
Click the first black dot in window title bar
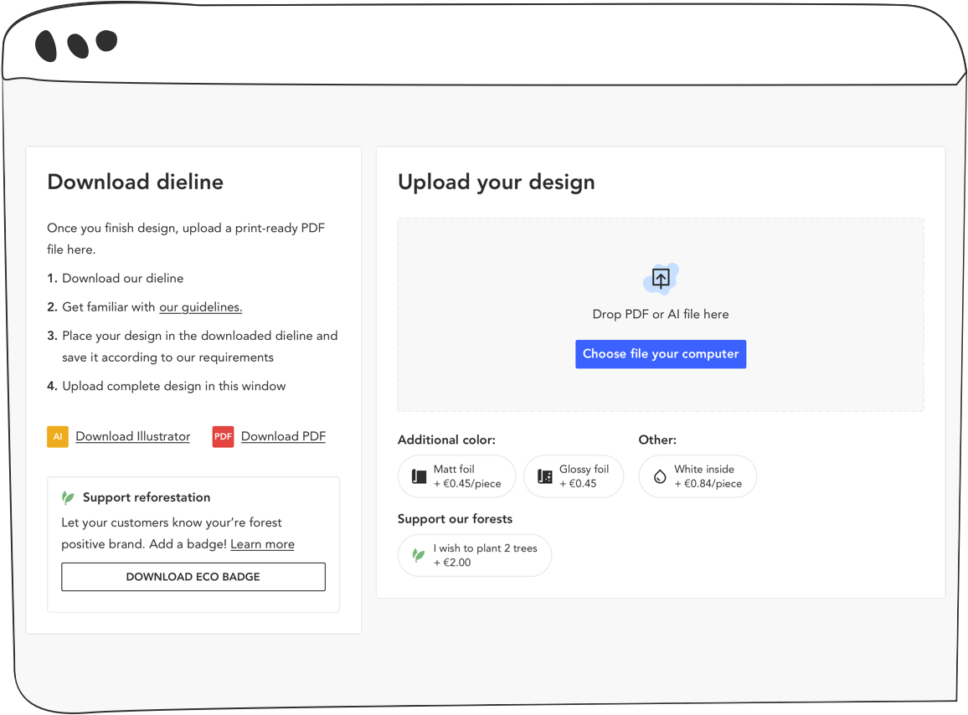point(46,46)
